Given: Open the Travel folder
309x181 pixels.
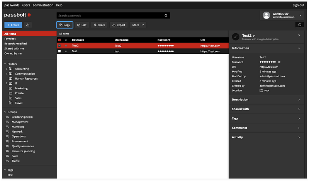Looking at the screenshot, I should [x=19, y=103].
